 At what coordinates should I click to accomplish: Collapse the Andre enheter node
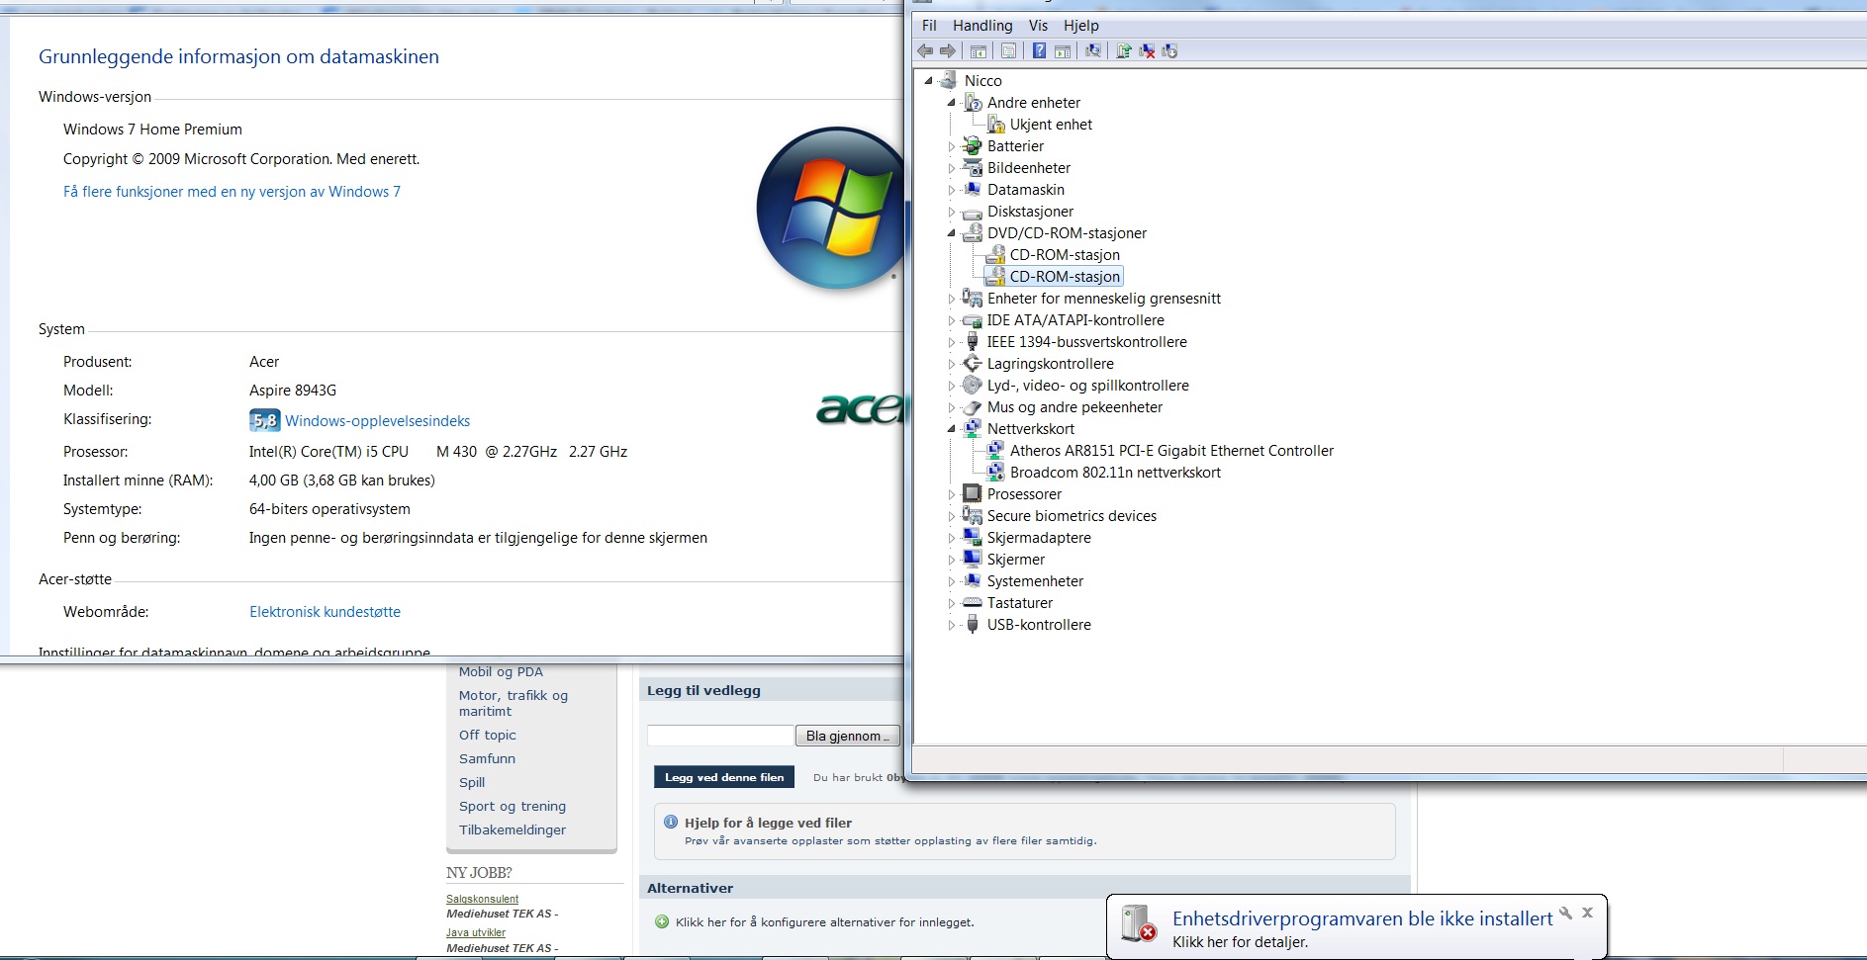coord(952,103)
